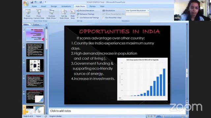Viewport: 211px width, 118px height.
Task: Switch to Slide Sorter view icon
Action: [151, 116]
